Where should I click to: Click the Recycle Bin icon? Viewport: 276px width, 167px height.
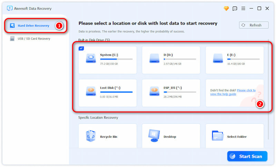(x=91, y=136)
